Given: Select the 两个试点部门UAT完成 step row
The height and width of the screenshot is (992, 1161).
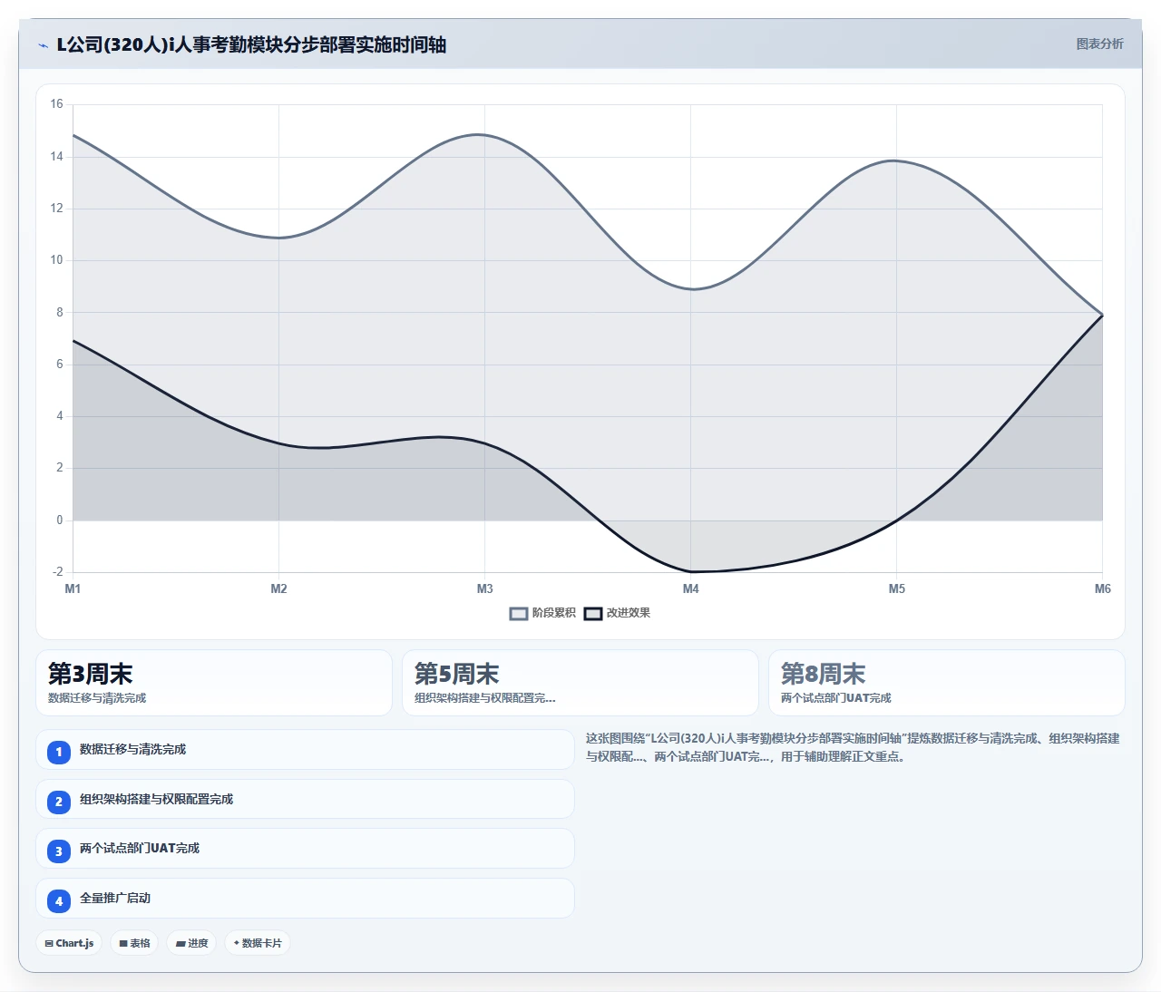Looking at the screenshot, I should 305,849.
